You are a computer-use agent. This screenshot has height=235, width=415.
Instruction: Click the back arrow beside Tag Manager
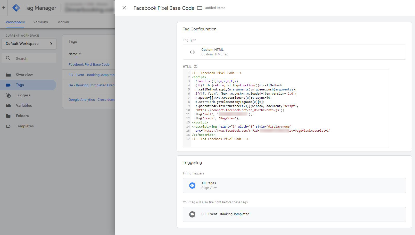click(x=4, y=8)
